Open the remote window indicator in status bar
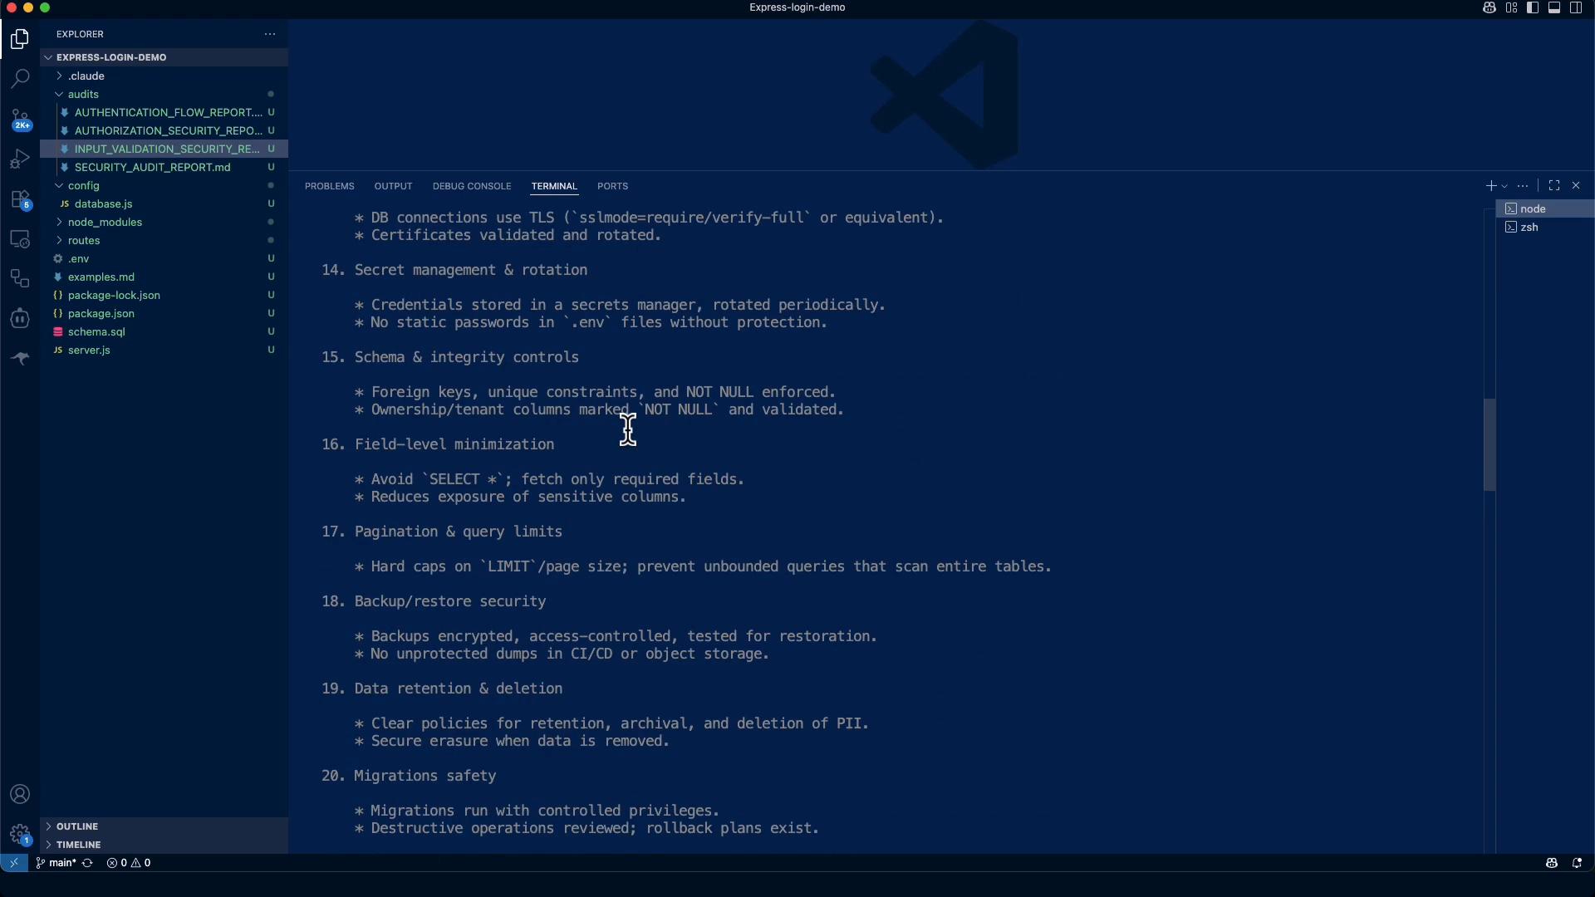The height and width of the screenshot is (897, 1595). point(14,863)
